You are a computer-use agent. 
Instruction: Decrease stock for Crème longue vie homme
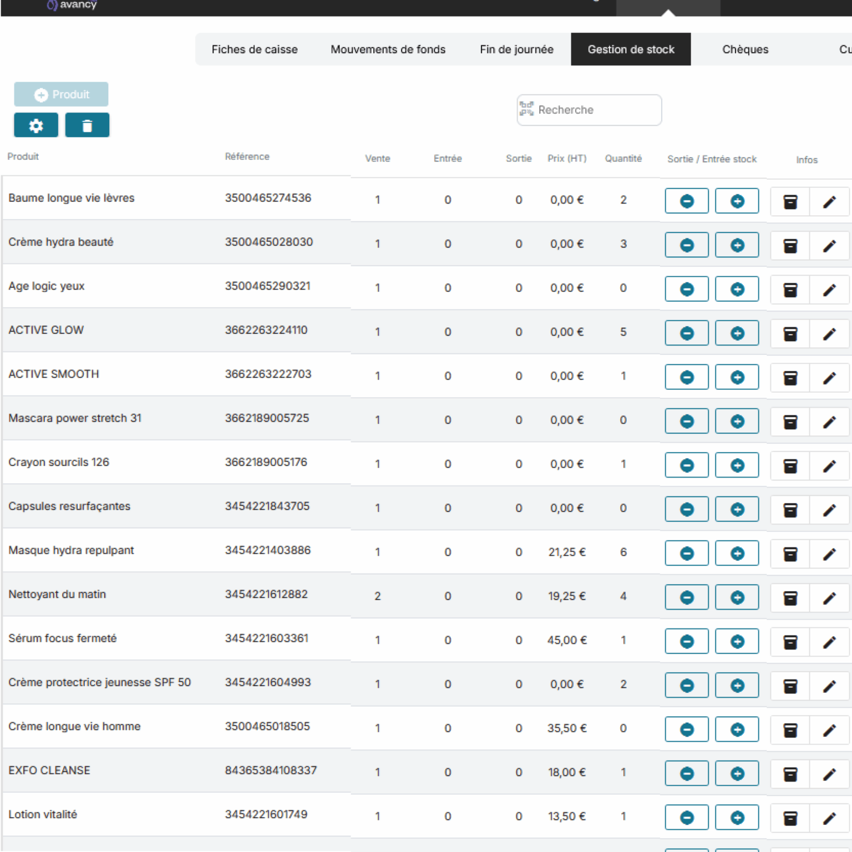[686, 729]
